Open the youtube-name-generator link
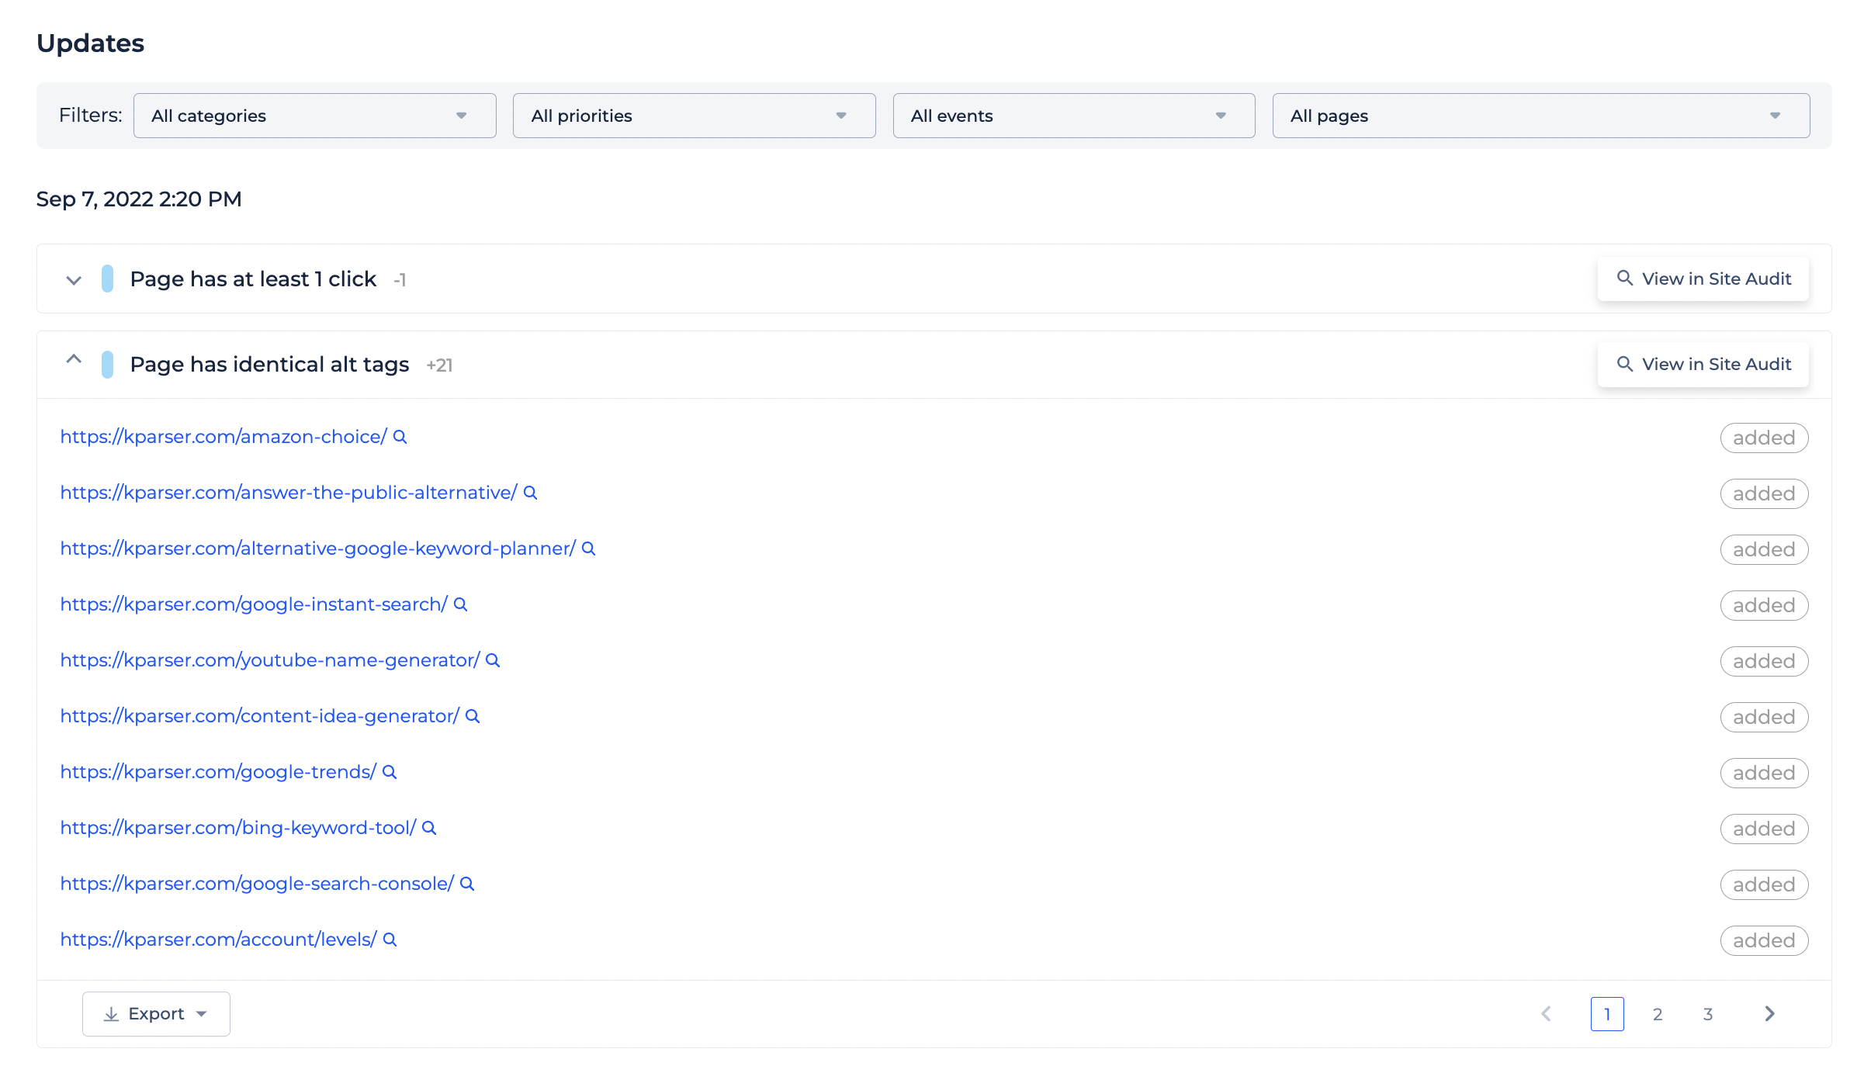This screenshot has width=1864, height=1080. tap(270, 660)
